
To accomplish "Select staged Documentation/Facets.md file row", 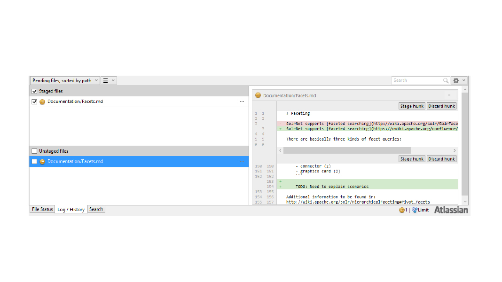I will [x=139, y=102].
